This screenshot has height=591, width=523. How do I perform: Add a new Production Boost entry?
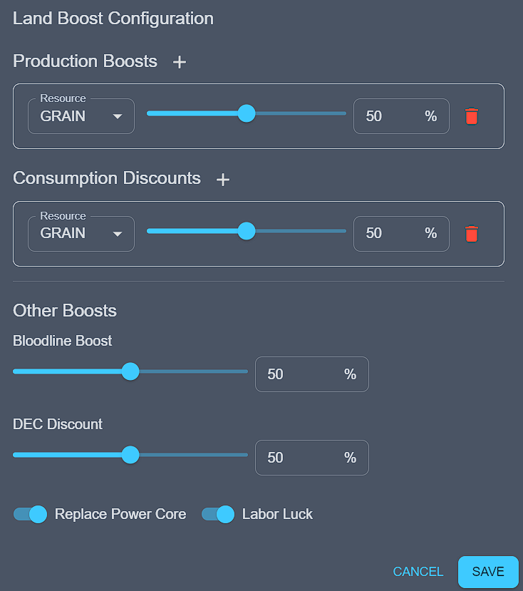coord(180,62)
